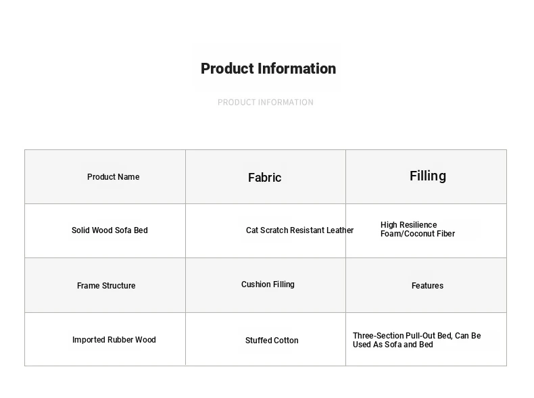Click the Features label cell
This screenshot has width=534, height=398.
click(426, 285)
